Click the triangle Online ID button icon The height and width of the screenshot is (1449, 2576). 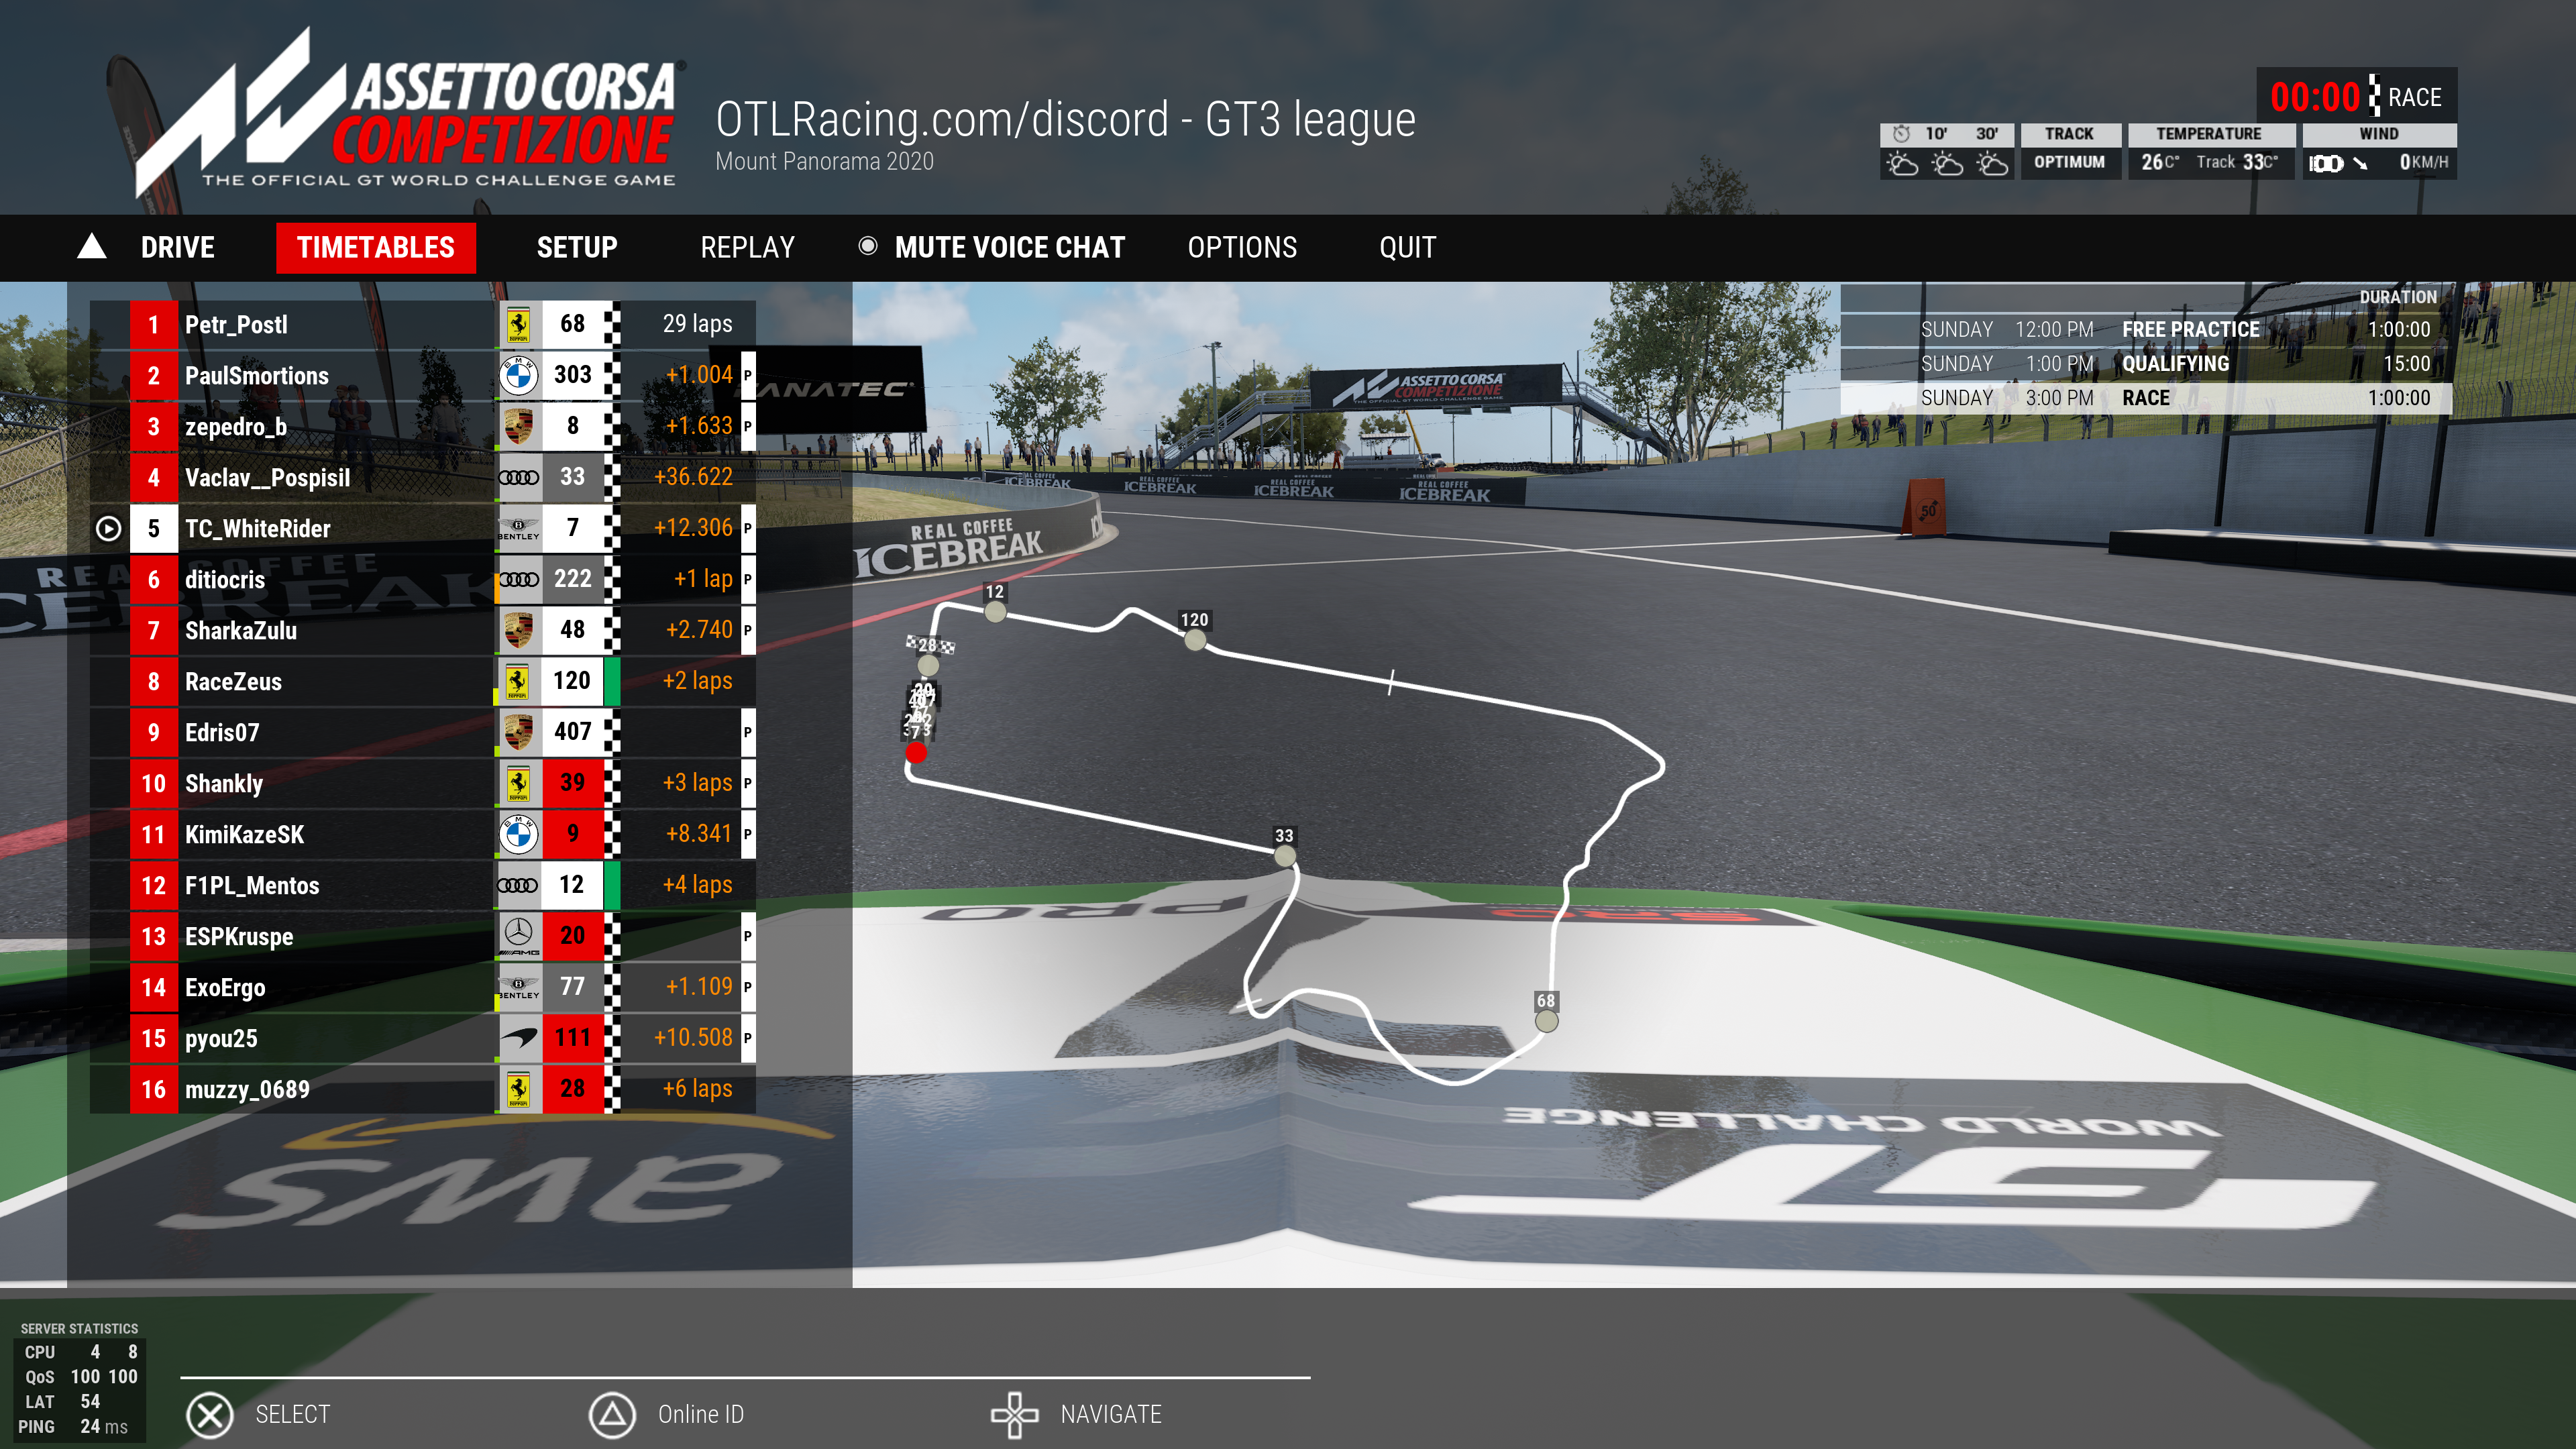612,1414
